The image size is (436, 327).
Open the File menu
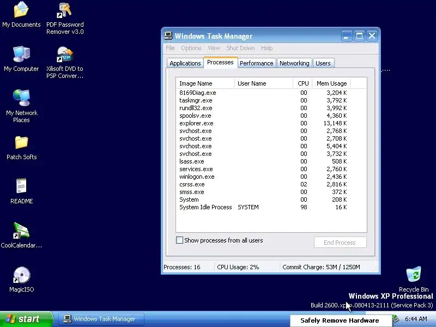(170, 48)
